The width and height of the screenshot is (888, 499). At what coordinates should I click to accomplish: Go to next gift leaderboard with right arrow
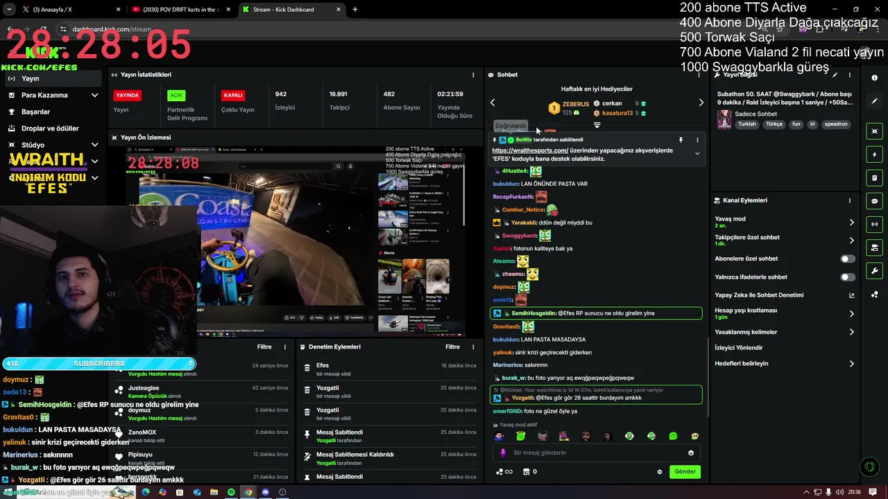(701, 103)
